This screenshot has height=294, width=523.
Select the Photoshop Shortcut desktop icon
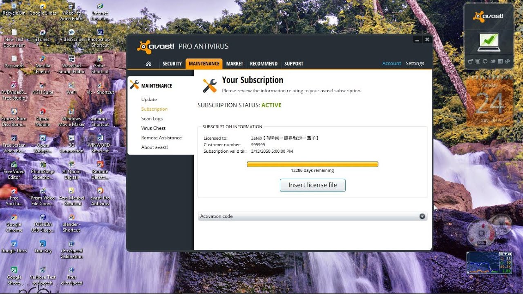tap(100, 39)
